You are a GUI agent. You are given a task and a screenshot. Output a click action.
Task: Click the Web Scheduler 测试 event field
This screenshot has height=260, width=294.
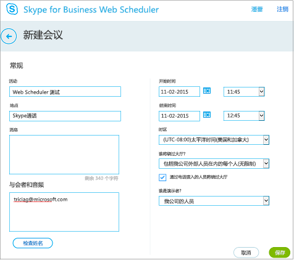click(65, 92)
